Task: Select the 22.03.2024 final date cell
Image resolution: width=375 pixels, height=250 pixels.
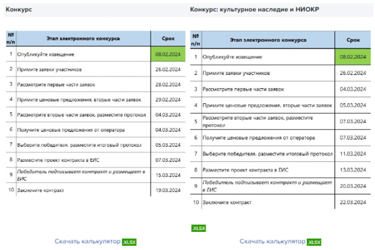Action: click(352, 202)
